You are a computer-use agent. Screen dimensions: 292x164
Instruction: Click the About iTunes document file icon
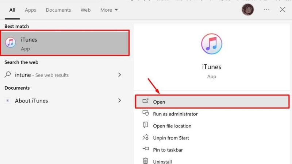pos(7,101)
